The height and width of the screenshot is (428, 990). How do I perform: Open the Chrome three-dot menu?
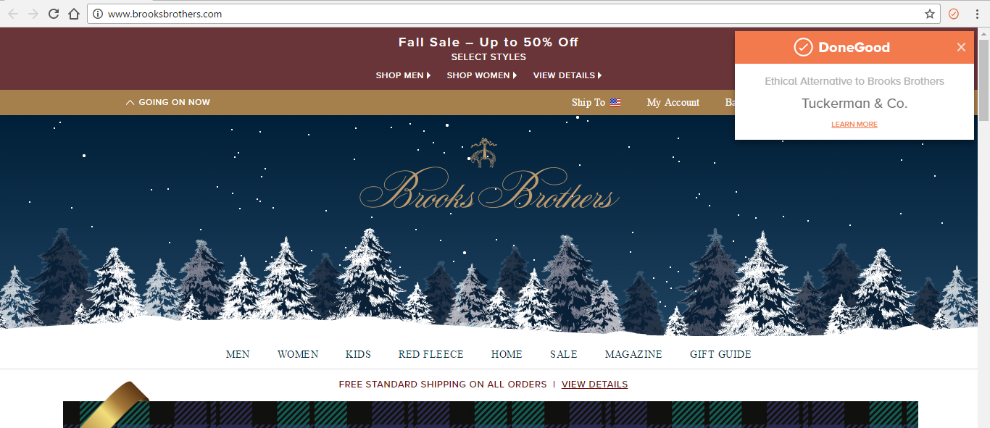click(976, 14)
